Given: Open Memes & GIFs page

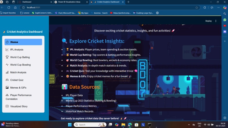Looking at the screenshot, I should [x=23, y=87].
